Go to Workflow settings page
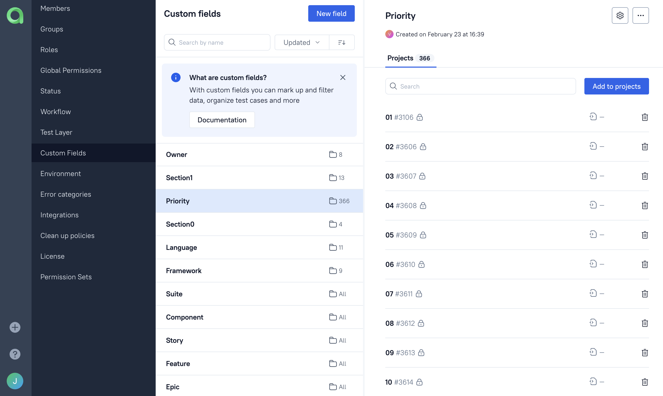Viewport: 663px width, 396px height. click(56, 112)
